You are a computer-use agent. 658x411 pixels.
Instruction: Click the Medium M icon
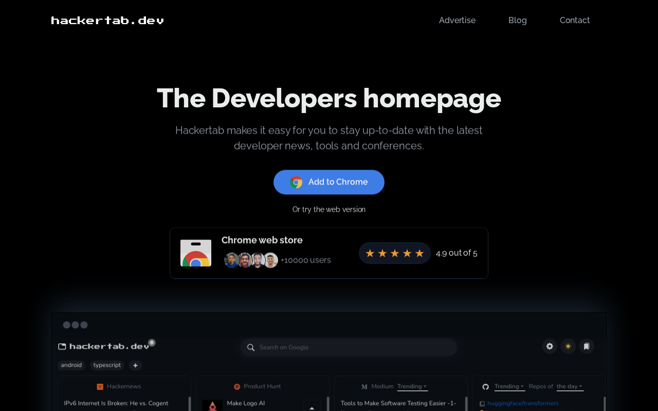(x=364, y=386)
